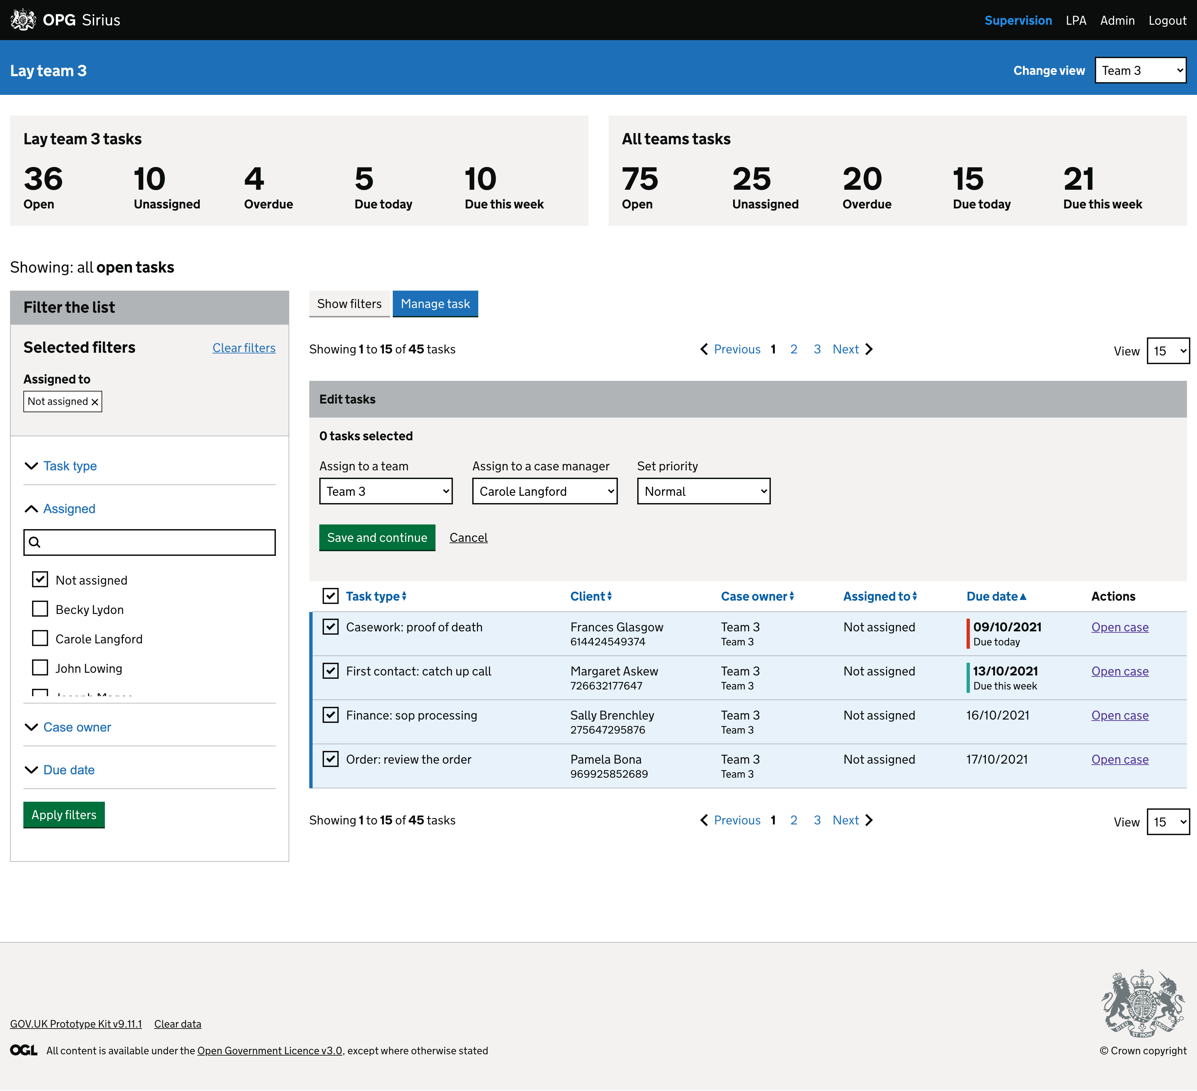Click the Apply filters button
This screenshot has width=1197, height=1091.
tap(63, 815)
